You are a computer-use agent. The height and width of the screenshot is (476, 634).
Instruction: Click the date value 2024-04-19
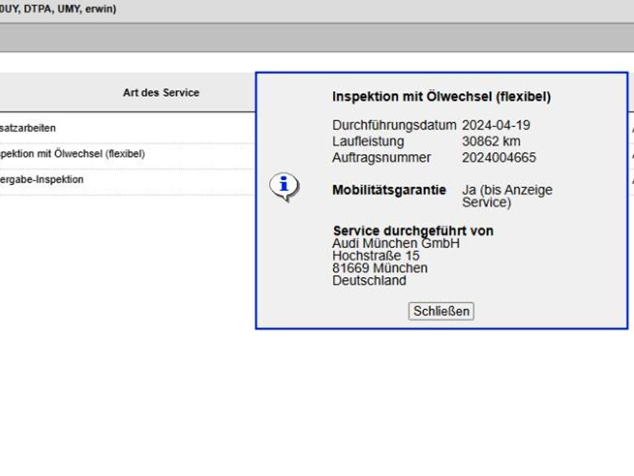496,125
